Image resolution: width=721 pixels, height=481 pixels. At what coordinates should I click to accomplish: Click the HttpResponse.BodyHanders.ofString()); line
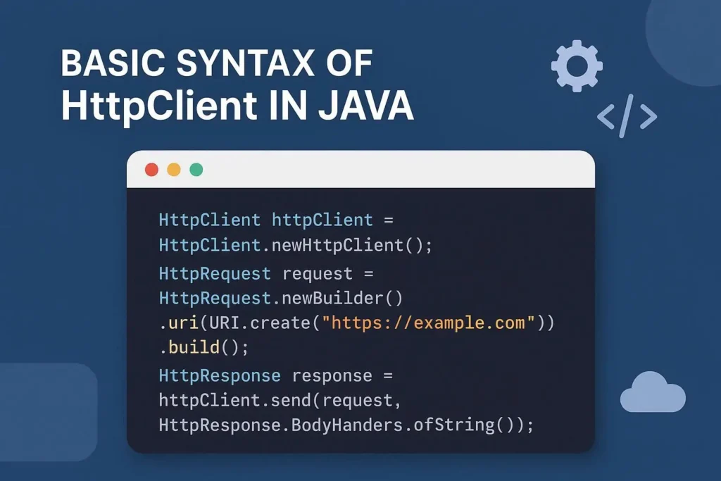click(x=346, y=425)
